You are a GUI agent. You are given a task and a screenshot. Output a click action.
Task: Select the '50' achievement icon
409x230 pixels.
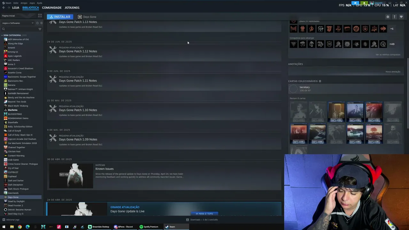coord(294,29)
